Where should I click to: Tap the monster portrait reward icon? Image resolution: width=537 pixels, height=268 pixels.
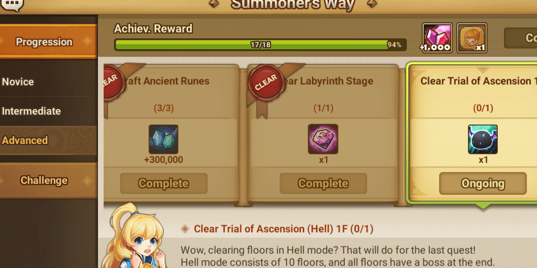pyautogui.click(x=472, y=38)
